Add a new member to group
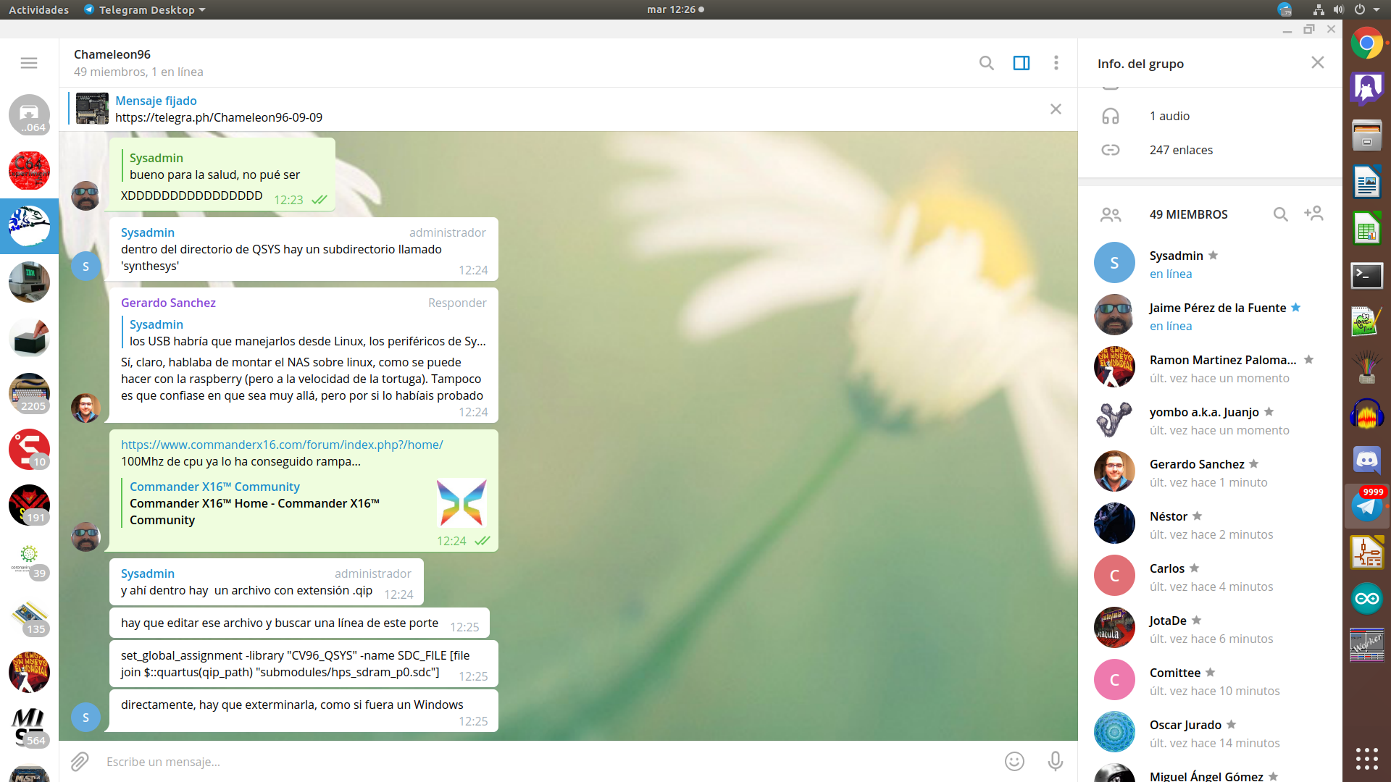Screen dimensions: 1391x782 pos(1313,214)
